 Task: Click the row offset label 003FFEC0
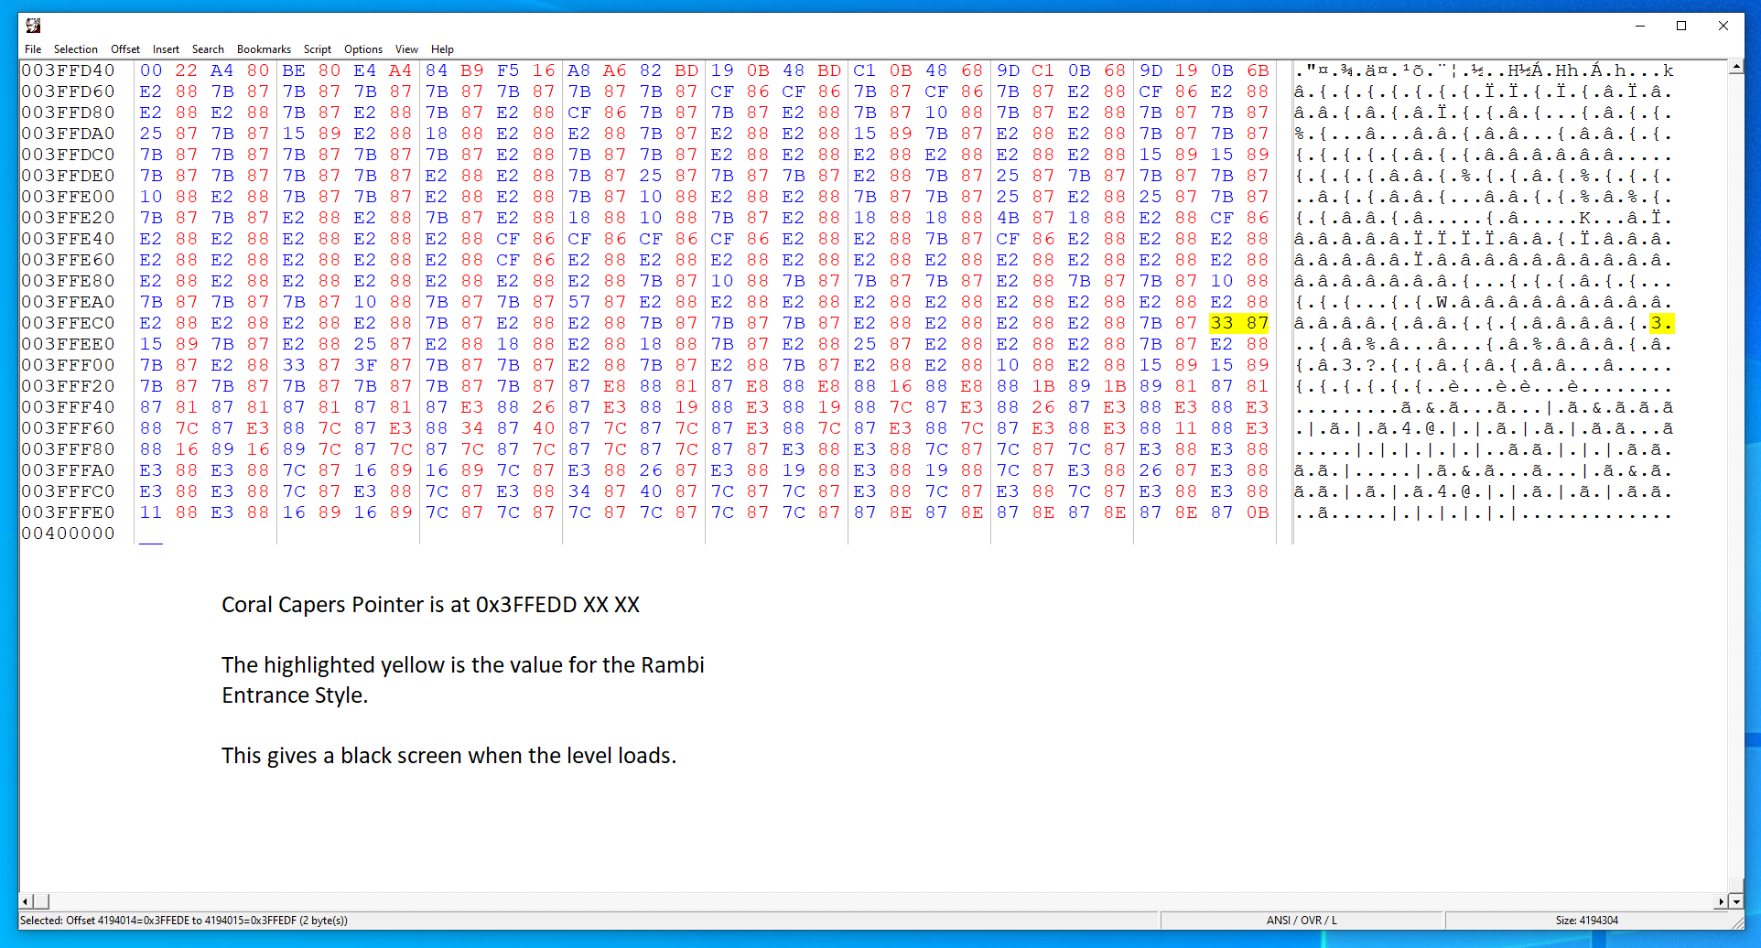point(69,323)
